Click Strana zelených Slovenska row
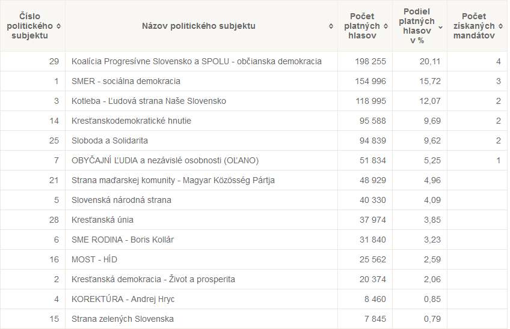Viewport: 510px width, 329px height. coord(122,319)
